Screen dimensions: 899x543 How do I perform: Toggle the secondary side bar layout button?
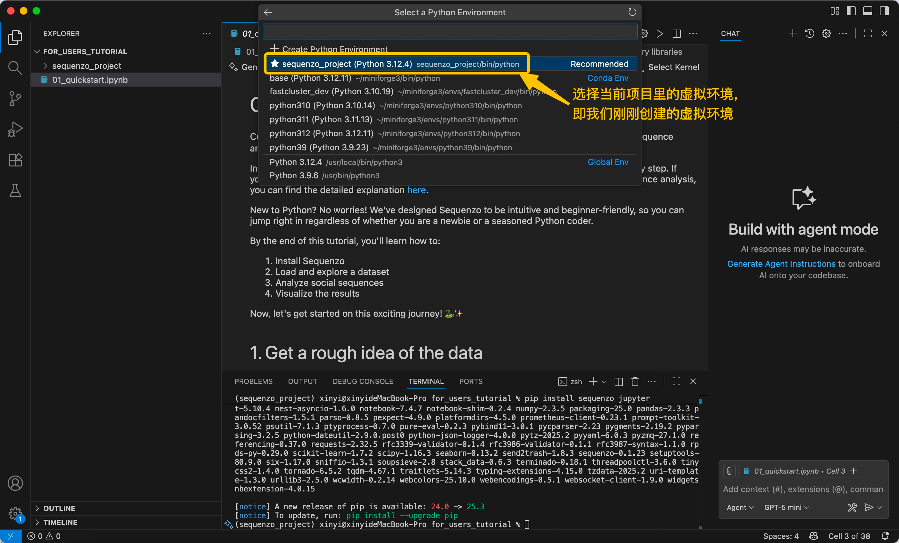tap(884, 11)
